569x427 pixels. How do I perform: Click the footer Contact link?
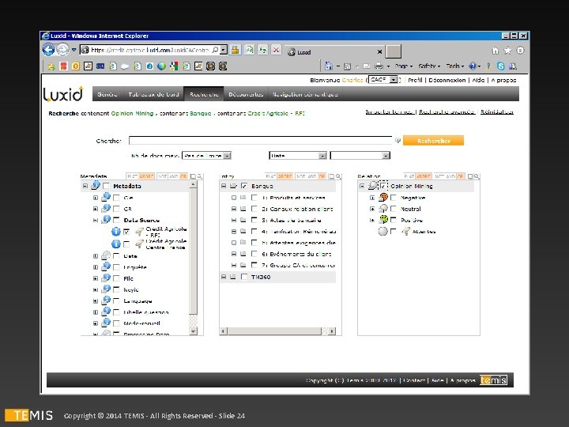click(x=414, y=380)
